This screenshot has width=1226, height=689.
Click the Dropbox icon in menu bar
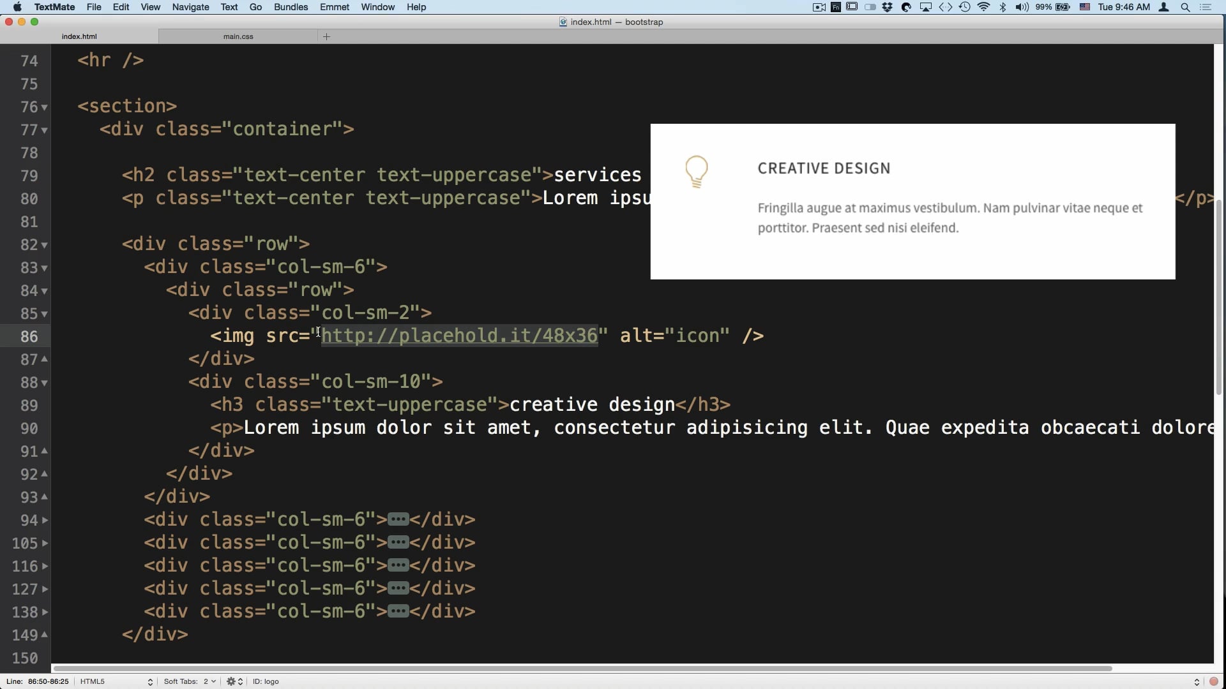click(888, 7)
